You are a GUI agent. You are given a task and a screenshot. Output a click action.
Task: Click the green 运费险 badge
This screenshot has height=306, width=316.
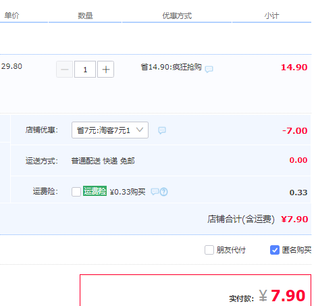click(95, 191)
